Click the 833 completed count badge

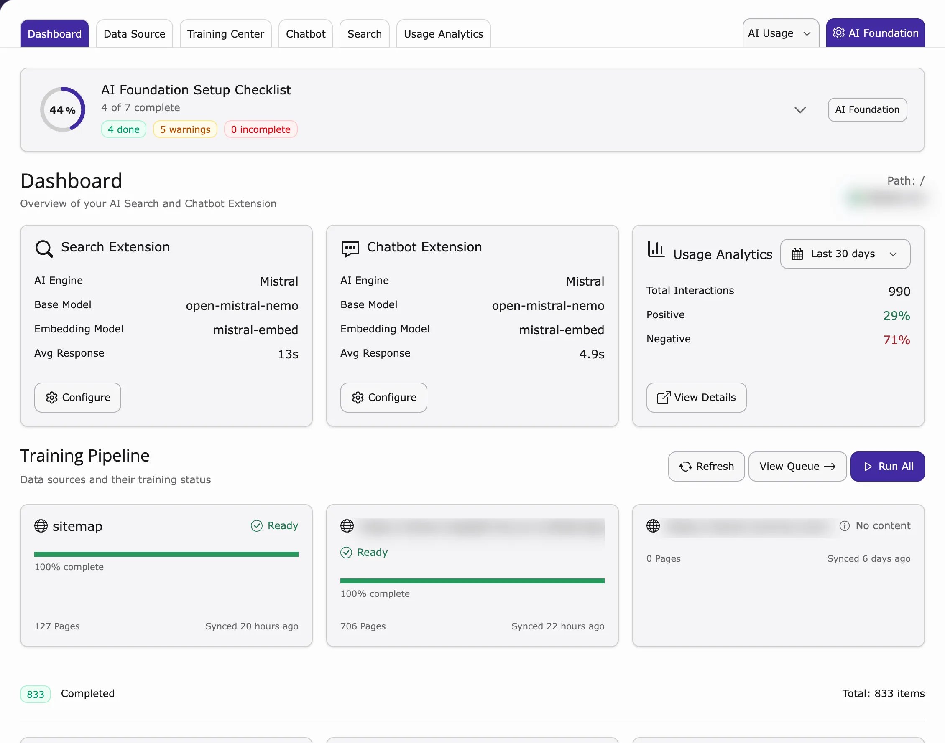coord(35,694)
